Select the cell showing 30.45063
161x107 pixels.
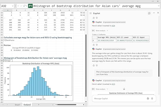pyautogui.click(x=17, y=50)
